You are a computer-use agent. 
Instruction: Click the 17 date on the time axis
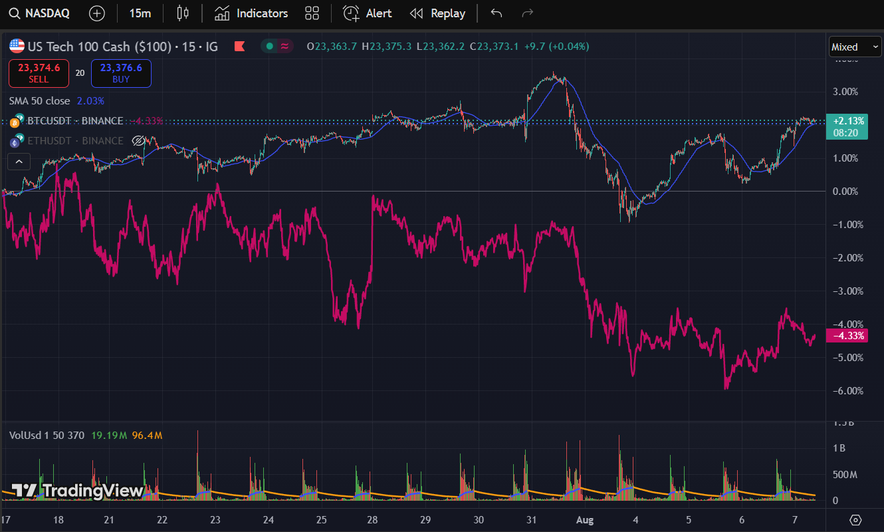(x=7, y=519)
